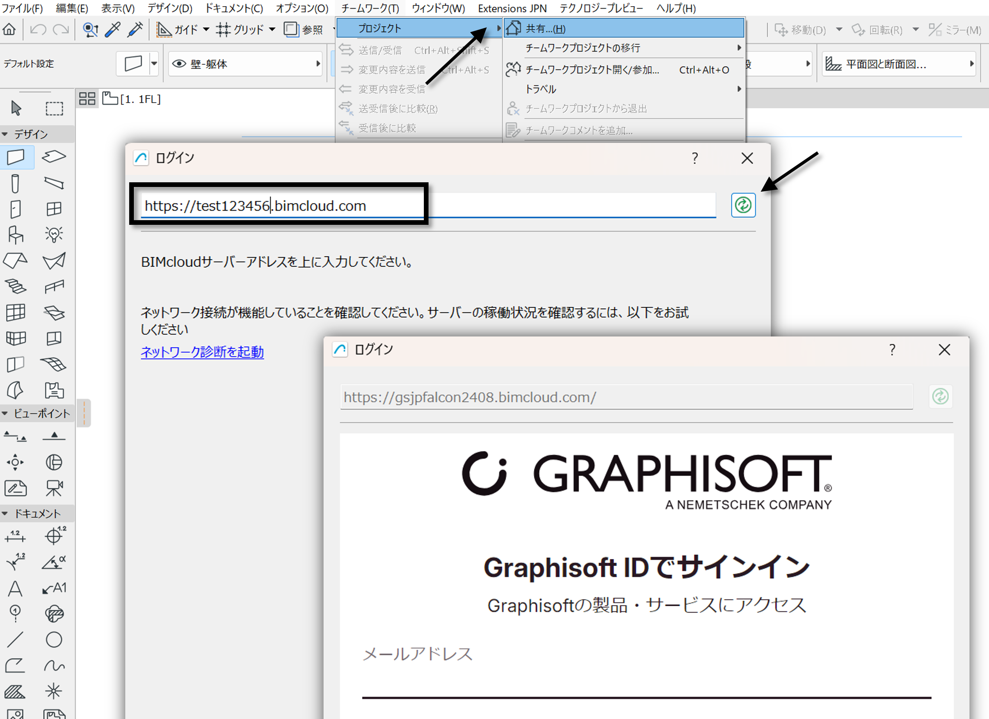Select the Window tool
Screen dimensions: 989x719
coord(53,209)
